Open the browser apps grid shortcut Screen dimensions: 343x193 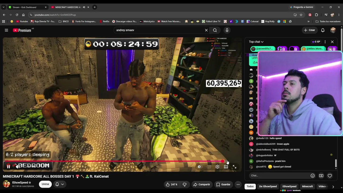tap(3, 21)
